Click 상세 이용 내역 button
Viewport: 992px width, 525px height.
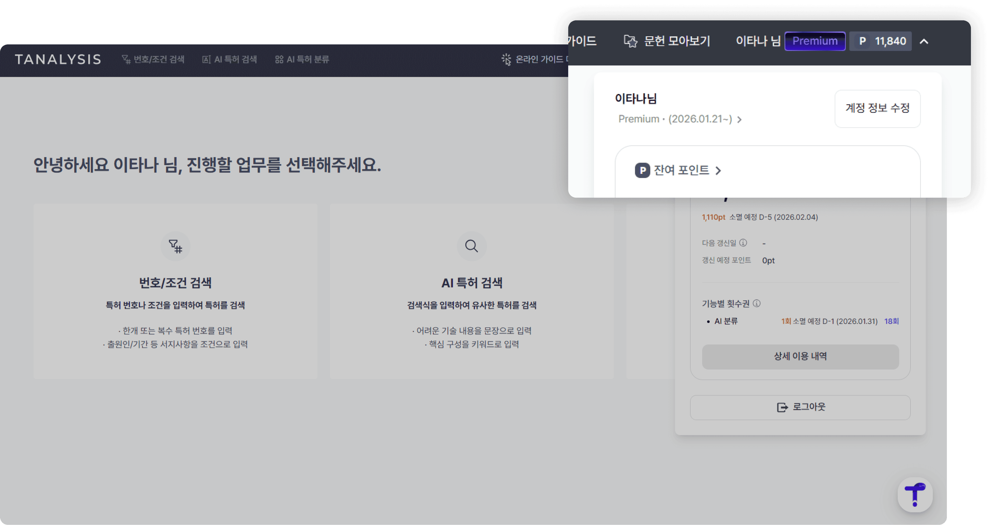click(800, 356)
